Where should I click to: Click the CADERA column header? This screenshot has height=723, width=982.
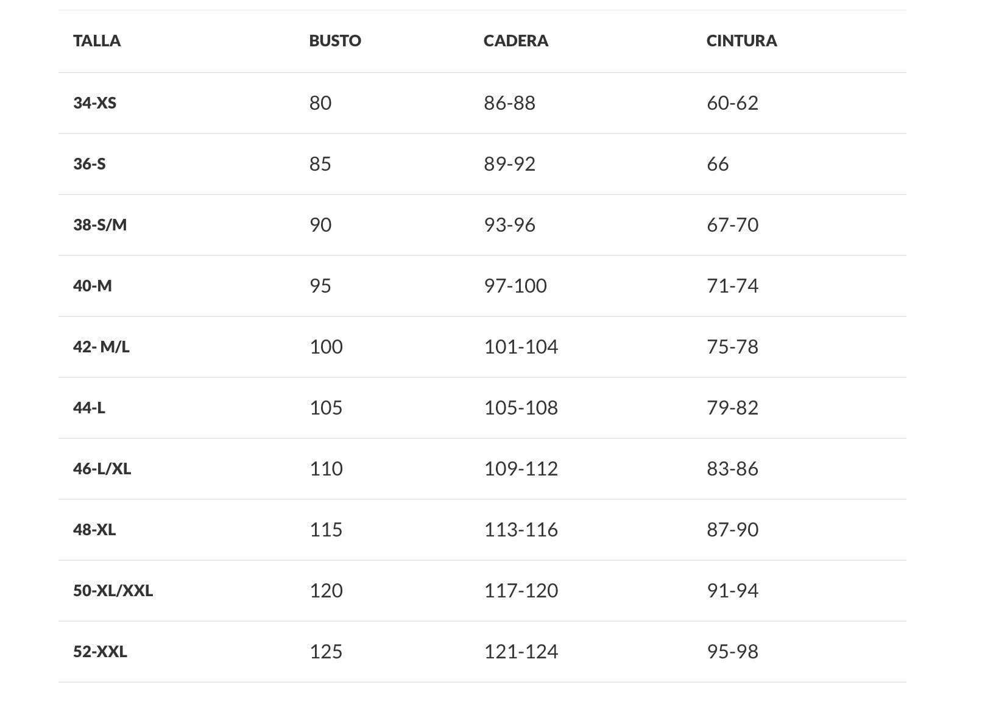click(516, 41)
